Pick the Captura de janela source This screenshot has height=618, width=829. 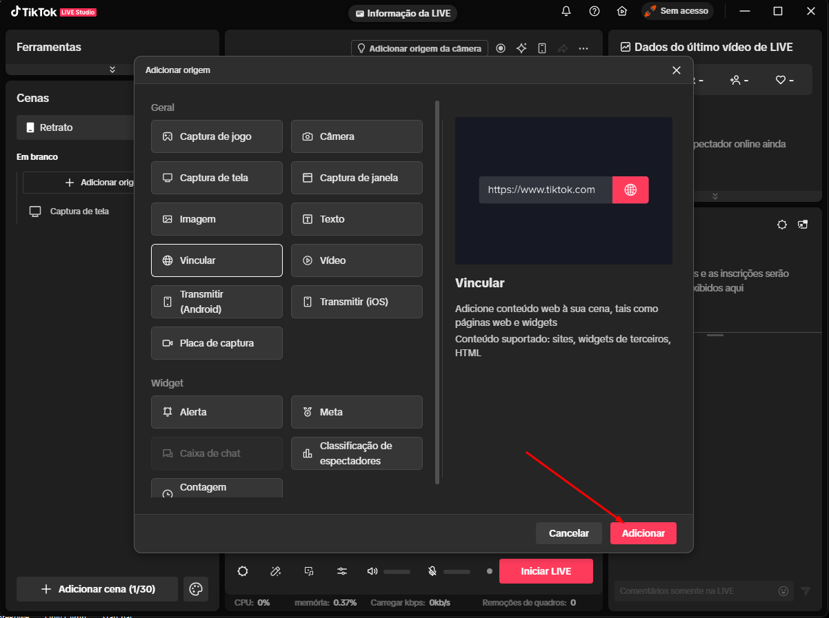click(x=357, y=178)
